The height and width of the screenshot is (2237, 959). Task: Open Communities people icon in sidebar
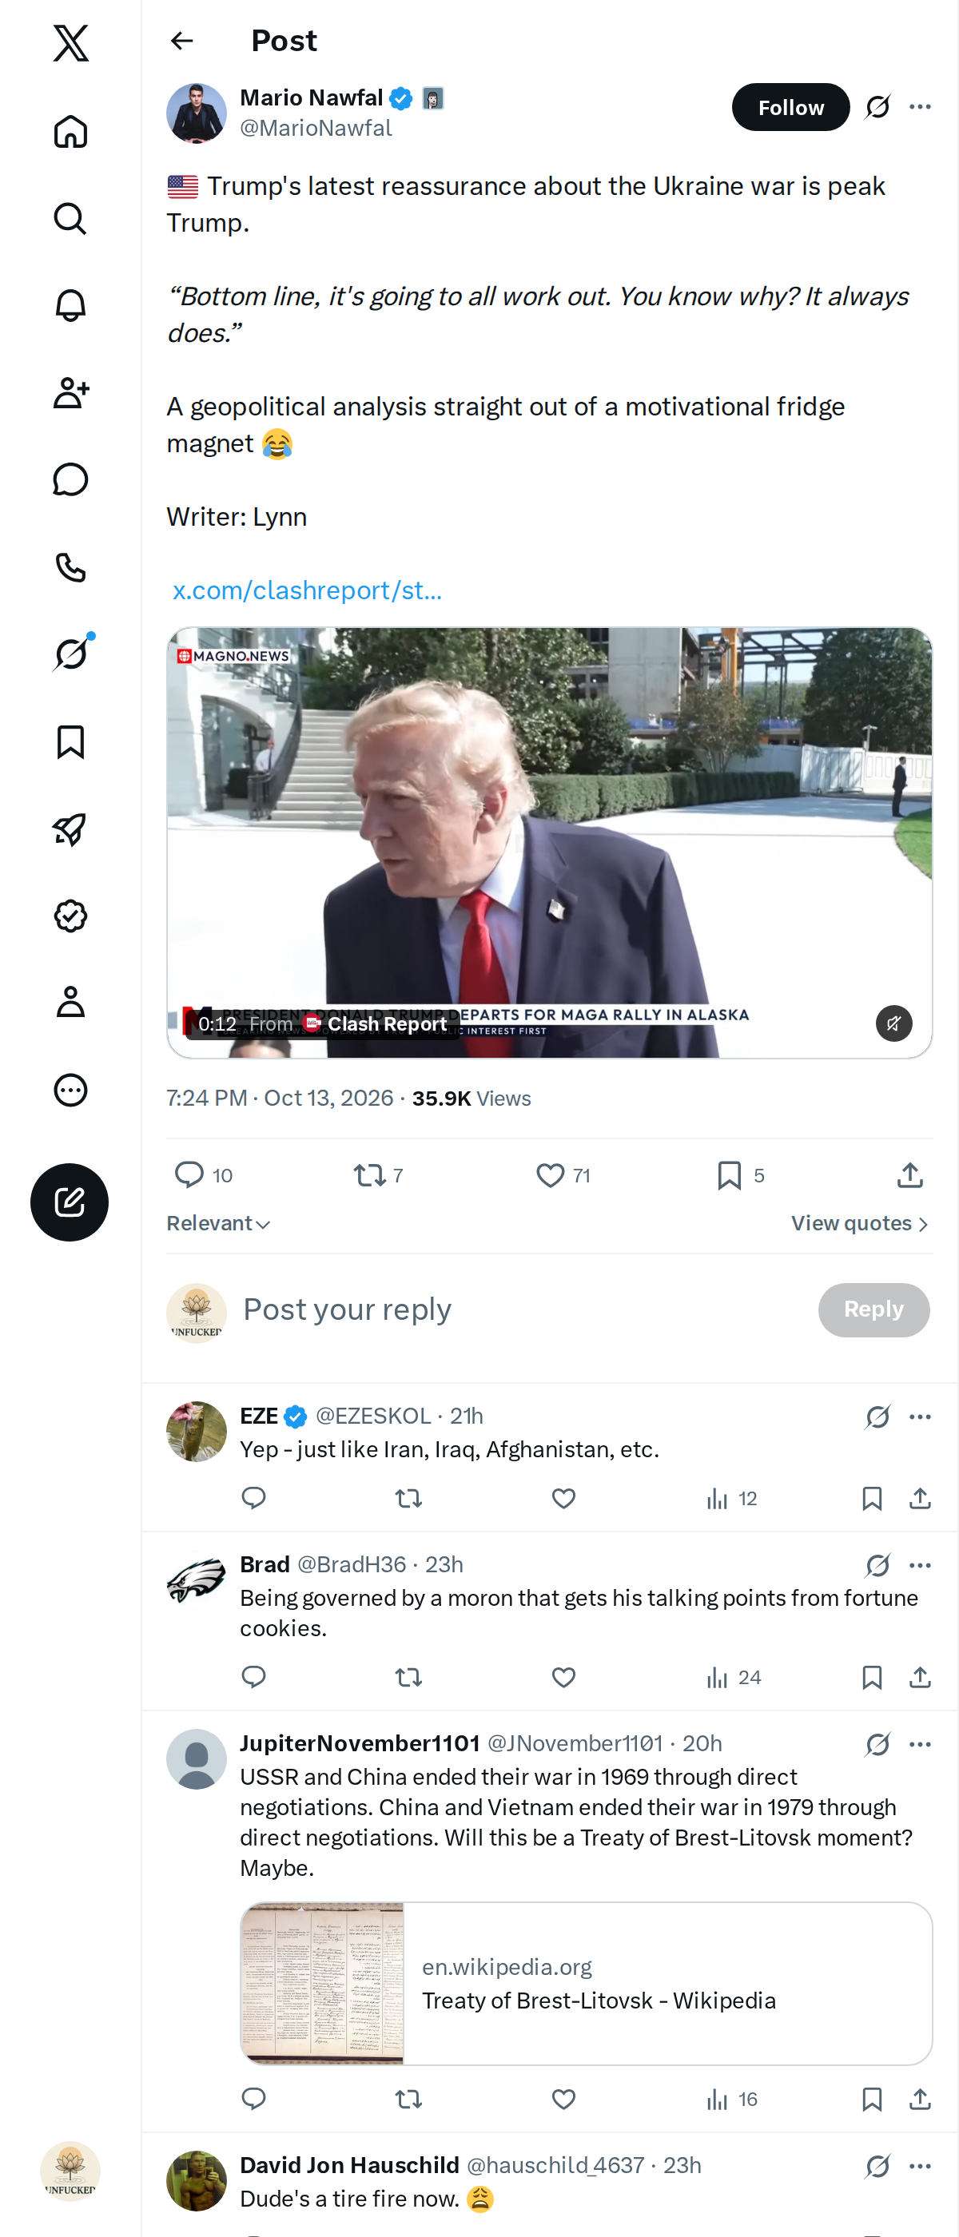pyautogui.click(x=70, y=392)
